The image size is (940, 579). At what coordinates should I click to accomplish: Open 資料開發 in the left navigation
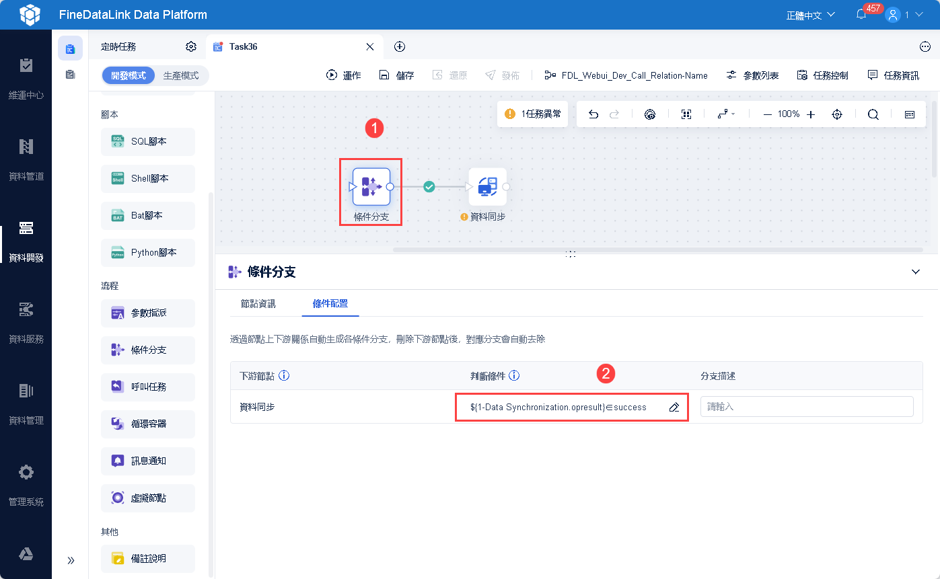point(26,241)
